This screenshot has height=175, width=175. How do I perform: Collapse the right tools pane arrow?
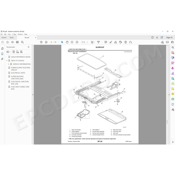pos(169,95)
